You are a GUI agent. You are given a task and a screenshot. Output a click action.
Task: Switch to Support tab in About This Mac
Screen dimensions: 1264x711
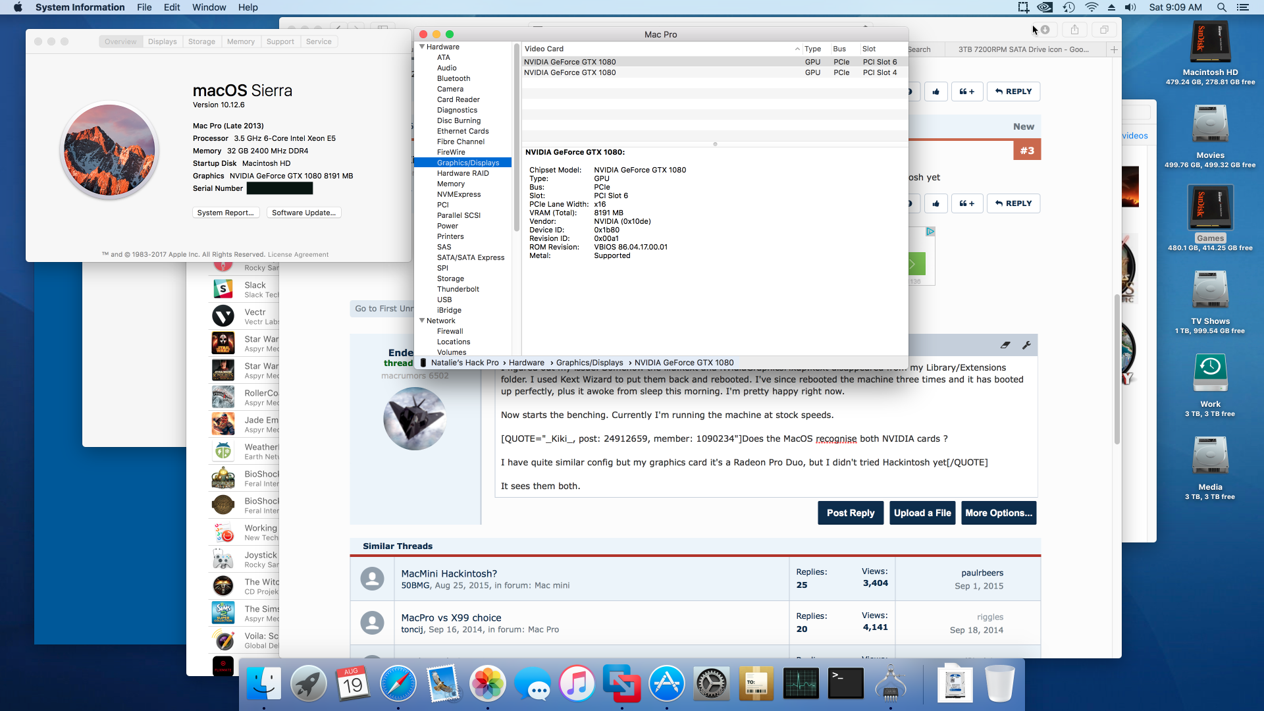[280, 41]
